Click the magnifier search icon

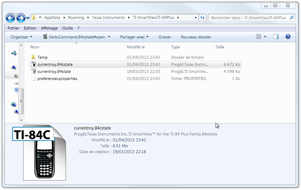[292, 18]
